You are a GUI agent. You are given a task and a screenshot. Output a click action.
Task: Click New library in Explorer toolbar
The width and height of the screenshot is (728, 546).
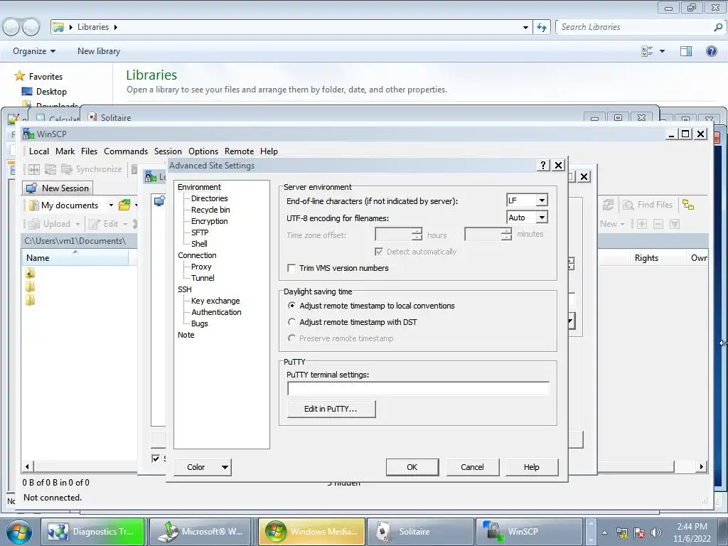[98, 51]
